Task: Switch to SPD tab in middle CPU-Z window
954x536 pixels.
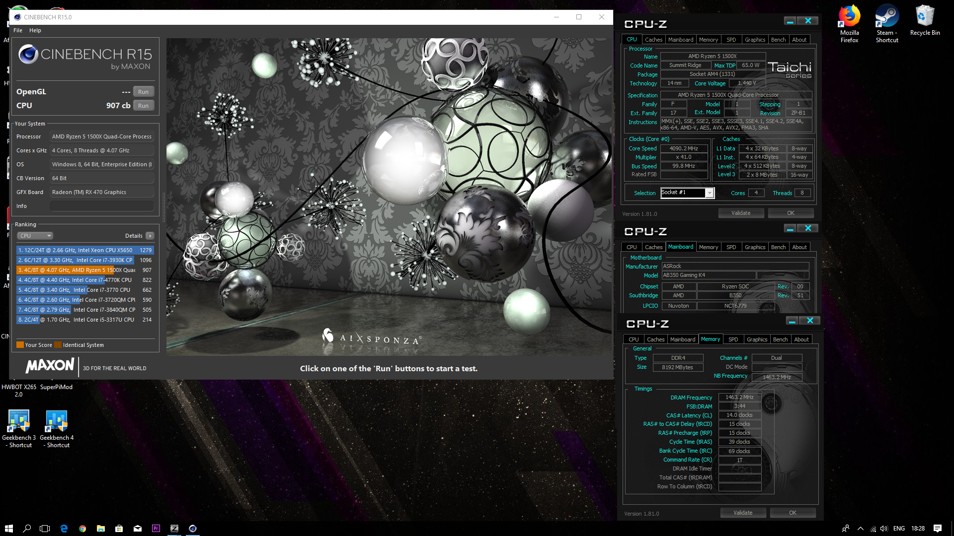Action: pos(731,247)
